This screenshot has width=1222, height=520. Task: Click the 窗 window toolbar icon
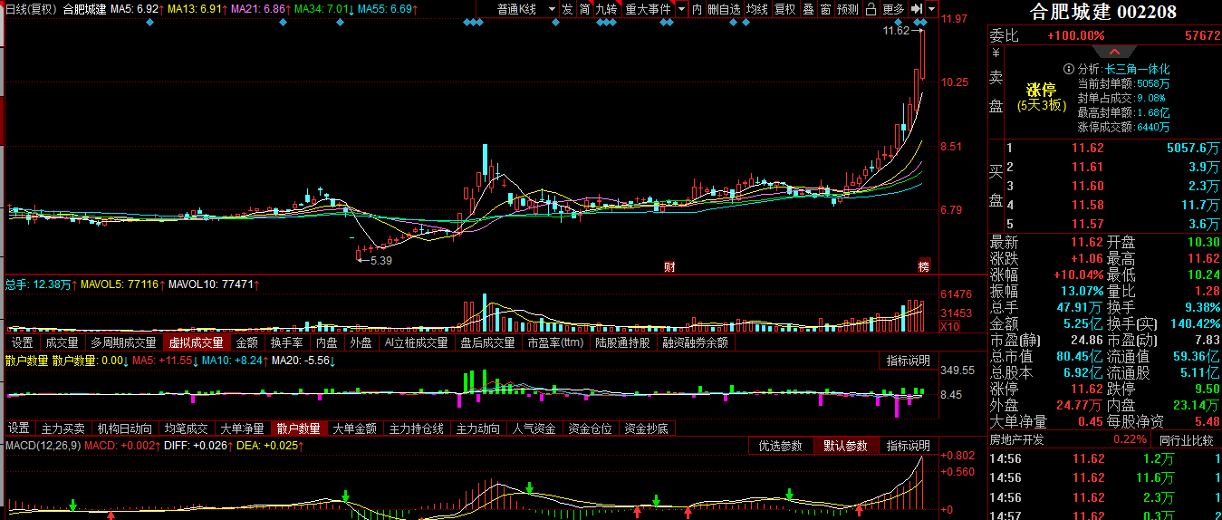click(825, 9)
